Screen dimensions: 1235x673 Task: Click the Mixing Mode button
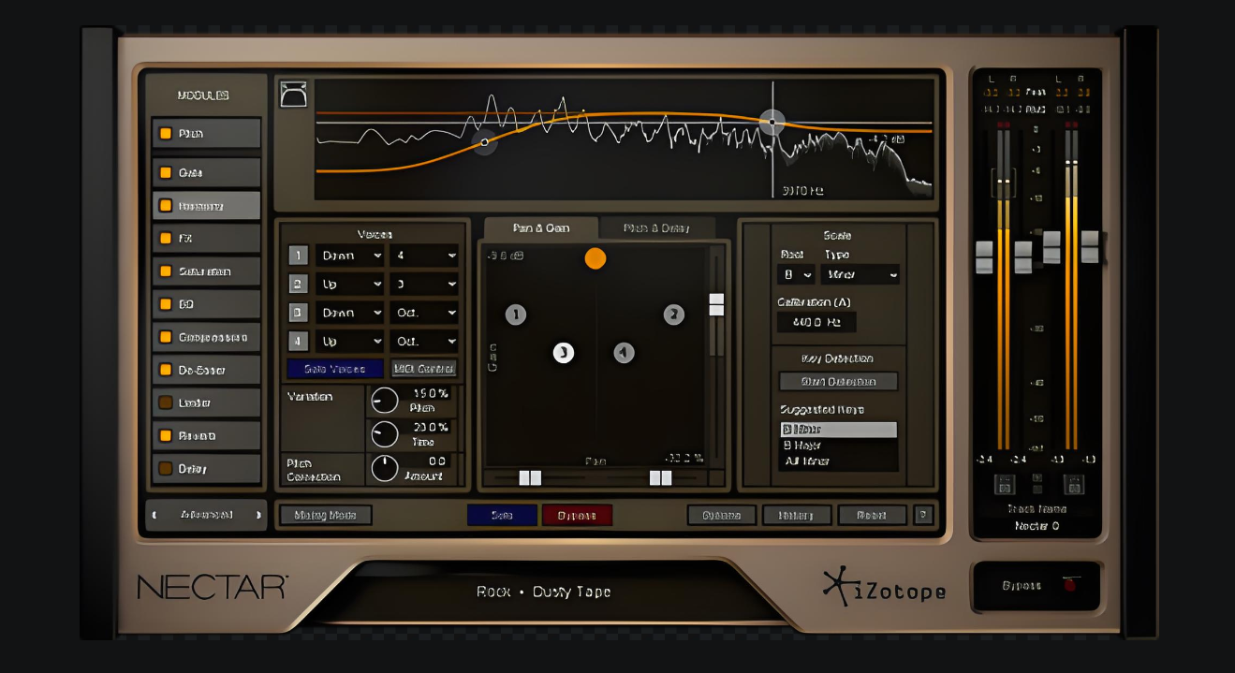tap(326, 515)
